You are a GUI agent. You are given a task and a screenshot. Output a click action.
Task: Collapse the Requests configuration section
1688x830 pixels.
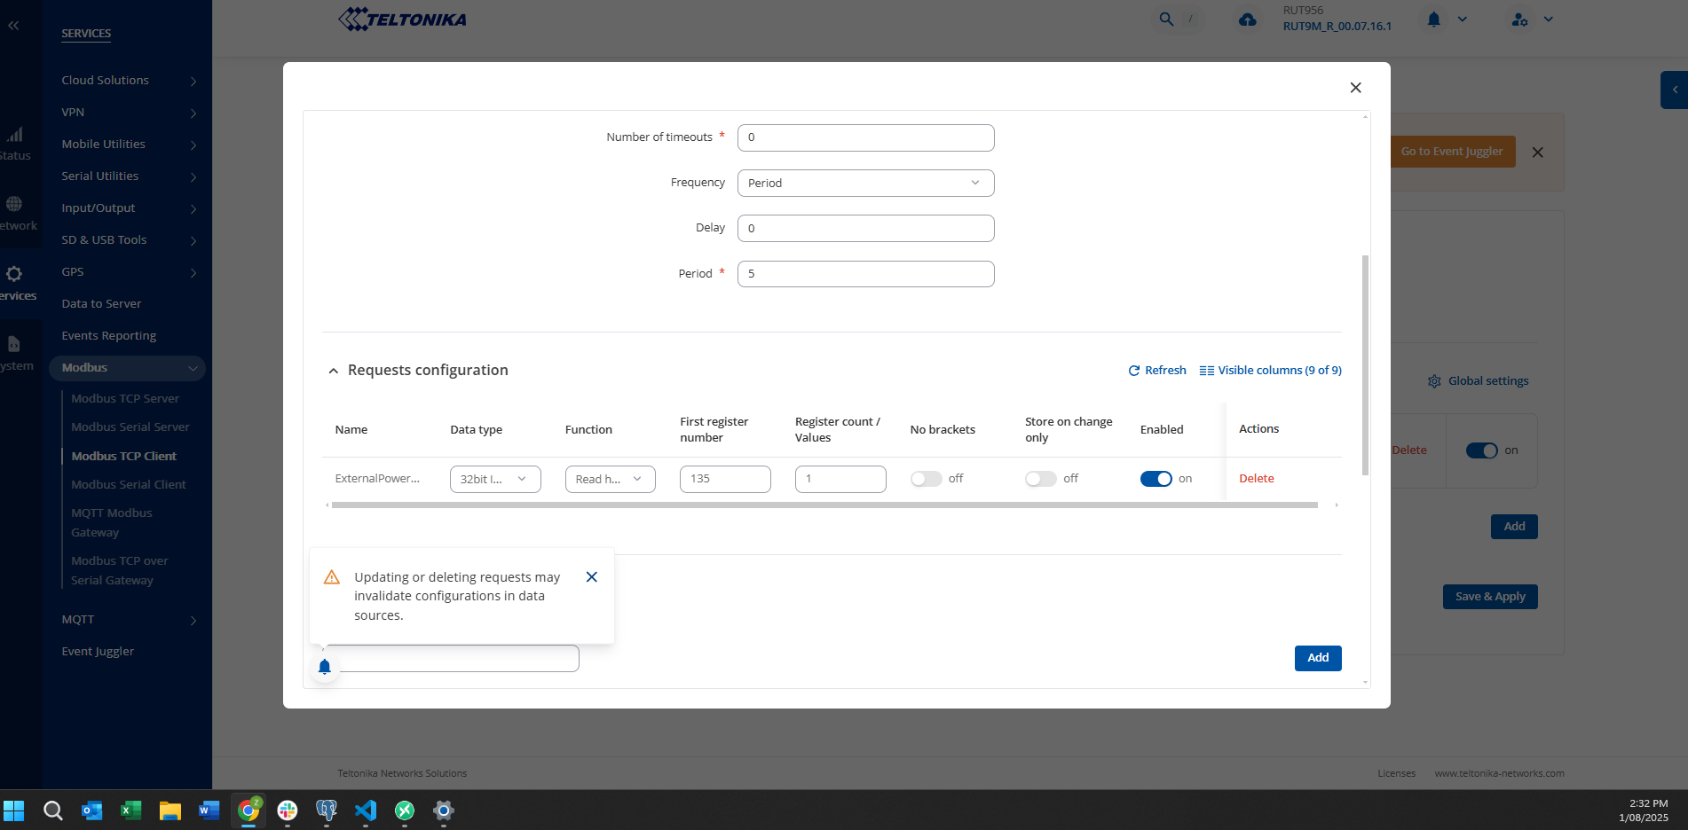coord(333,371)
